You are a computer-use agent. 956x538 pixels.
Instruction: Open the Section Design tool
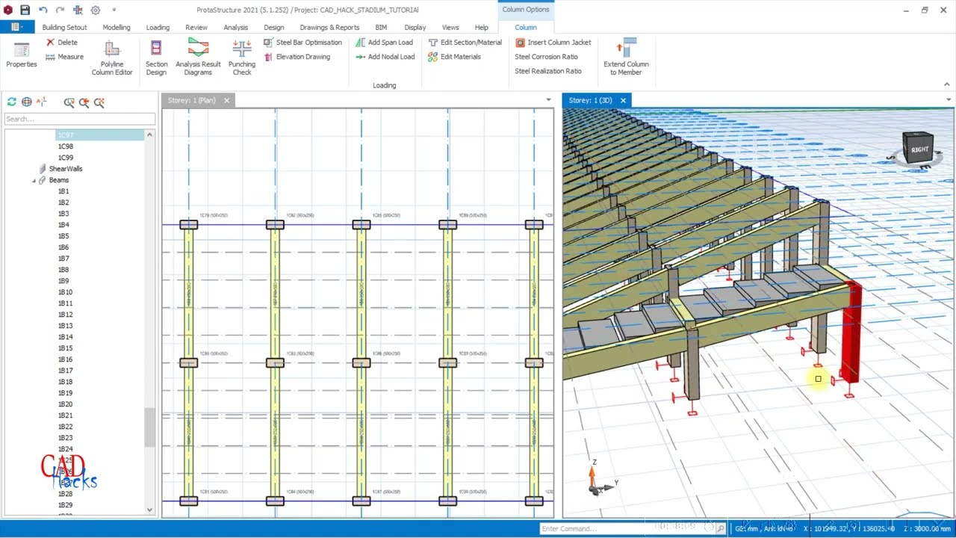[156, 58]
